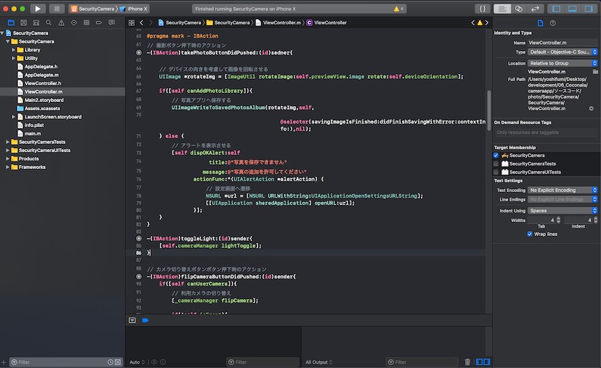
Task: Open the All Output console dropdown
Action: click(x=319, y=362)
